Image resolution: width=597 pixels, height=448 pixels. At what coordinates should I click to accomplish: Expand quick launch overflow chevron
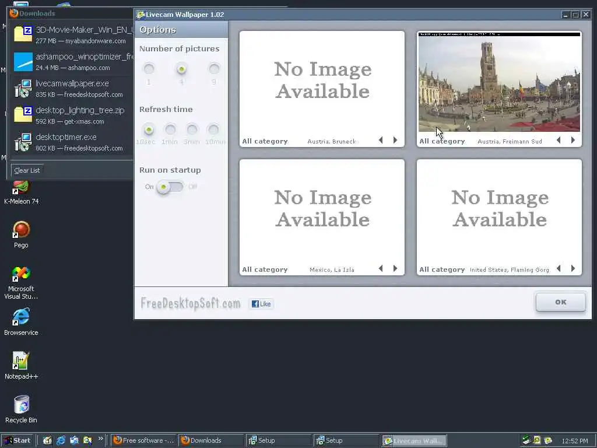coord(100,439)
